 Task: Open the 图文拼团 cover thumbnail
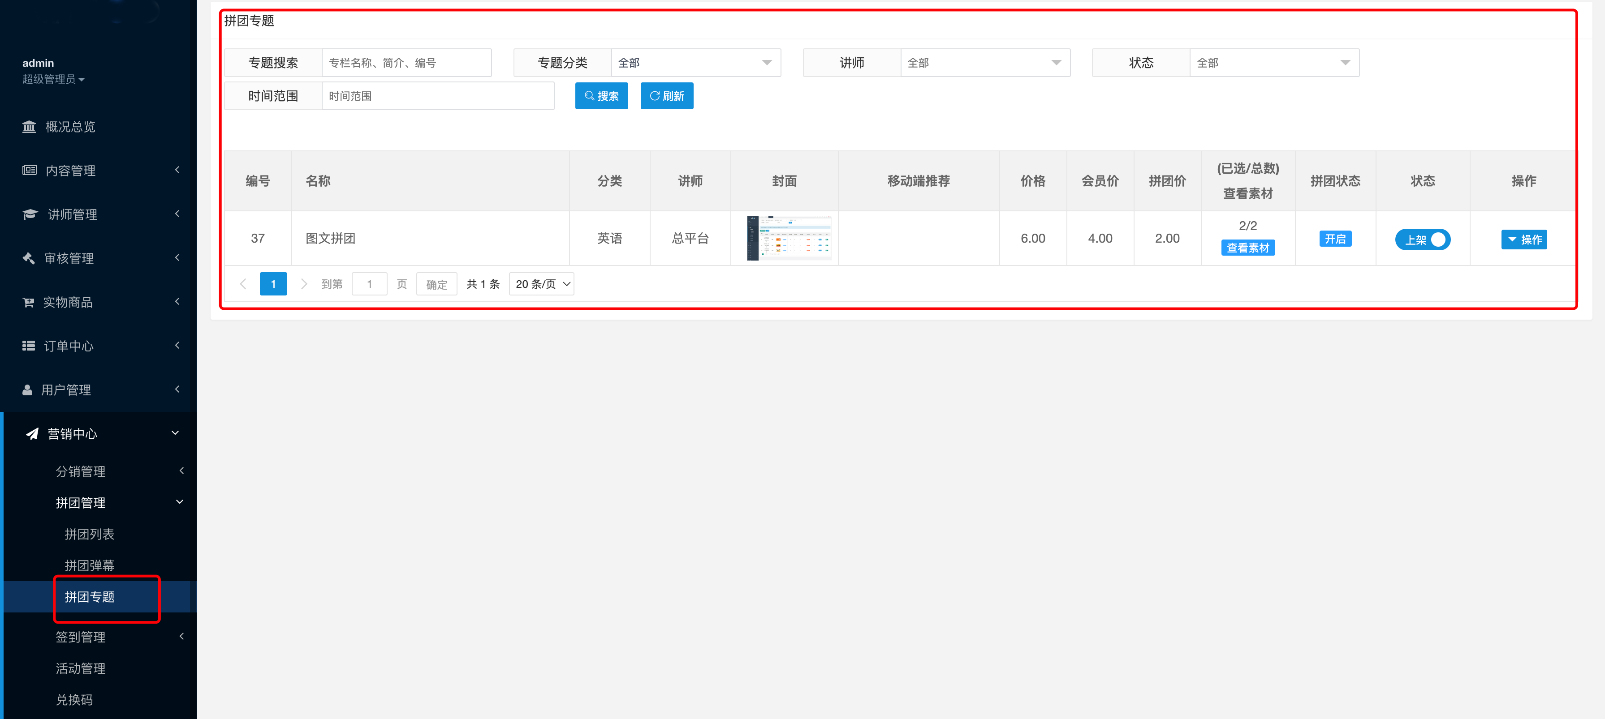click(x=789, y=239)
